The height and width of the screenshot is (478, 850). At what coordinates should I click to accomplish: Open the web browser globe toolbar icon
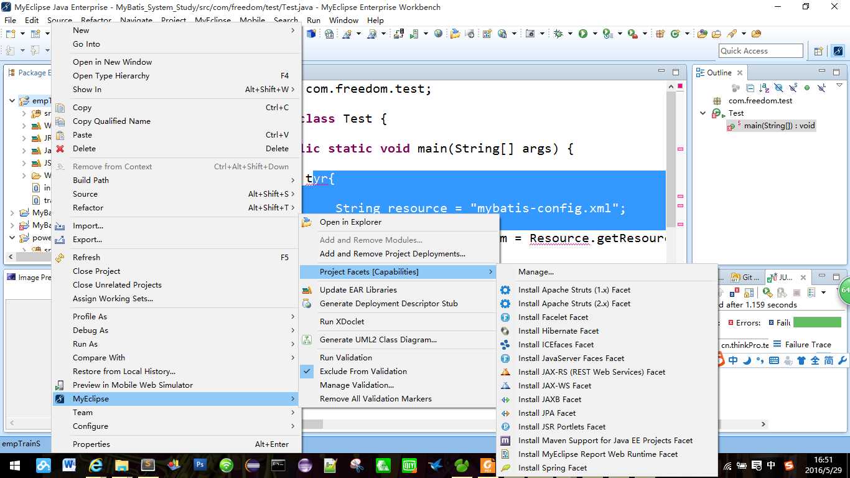[438, 34]
